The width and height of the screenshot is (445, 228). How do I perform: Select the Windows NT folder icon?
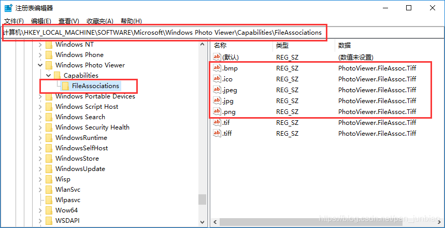(49, 45)
